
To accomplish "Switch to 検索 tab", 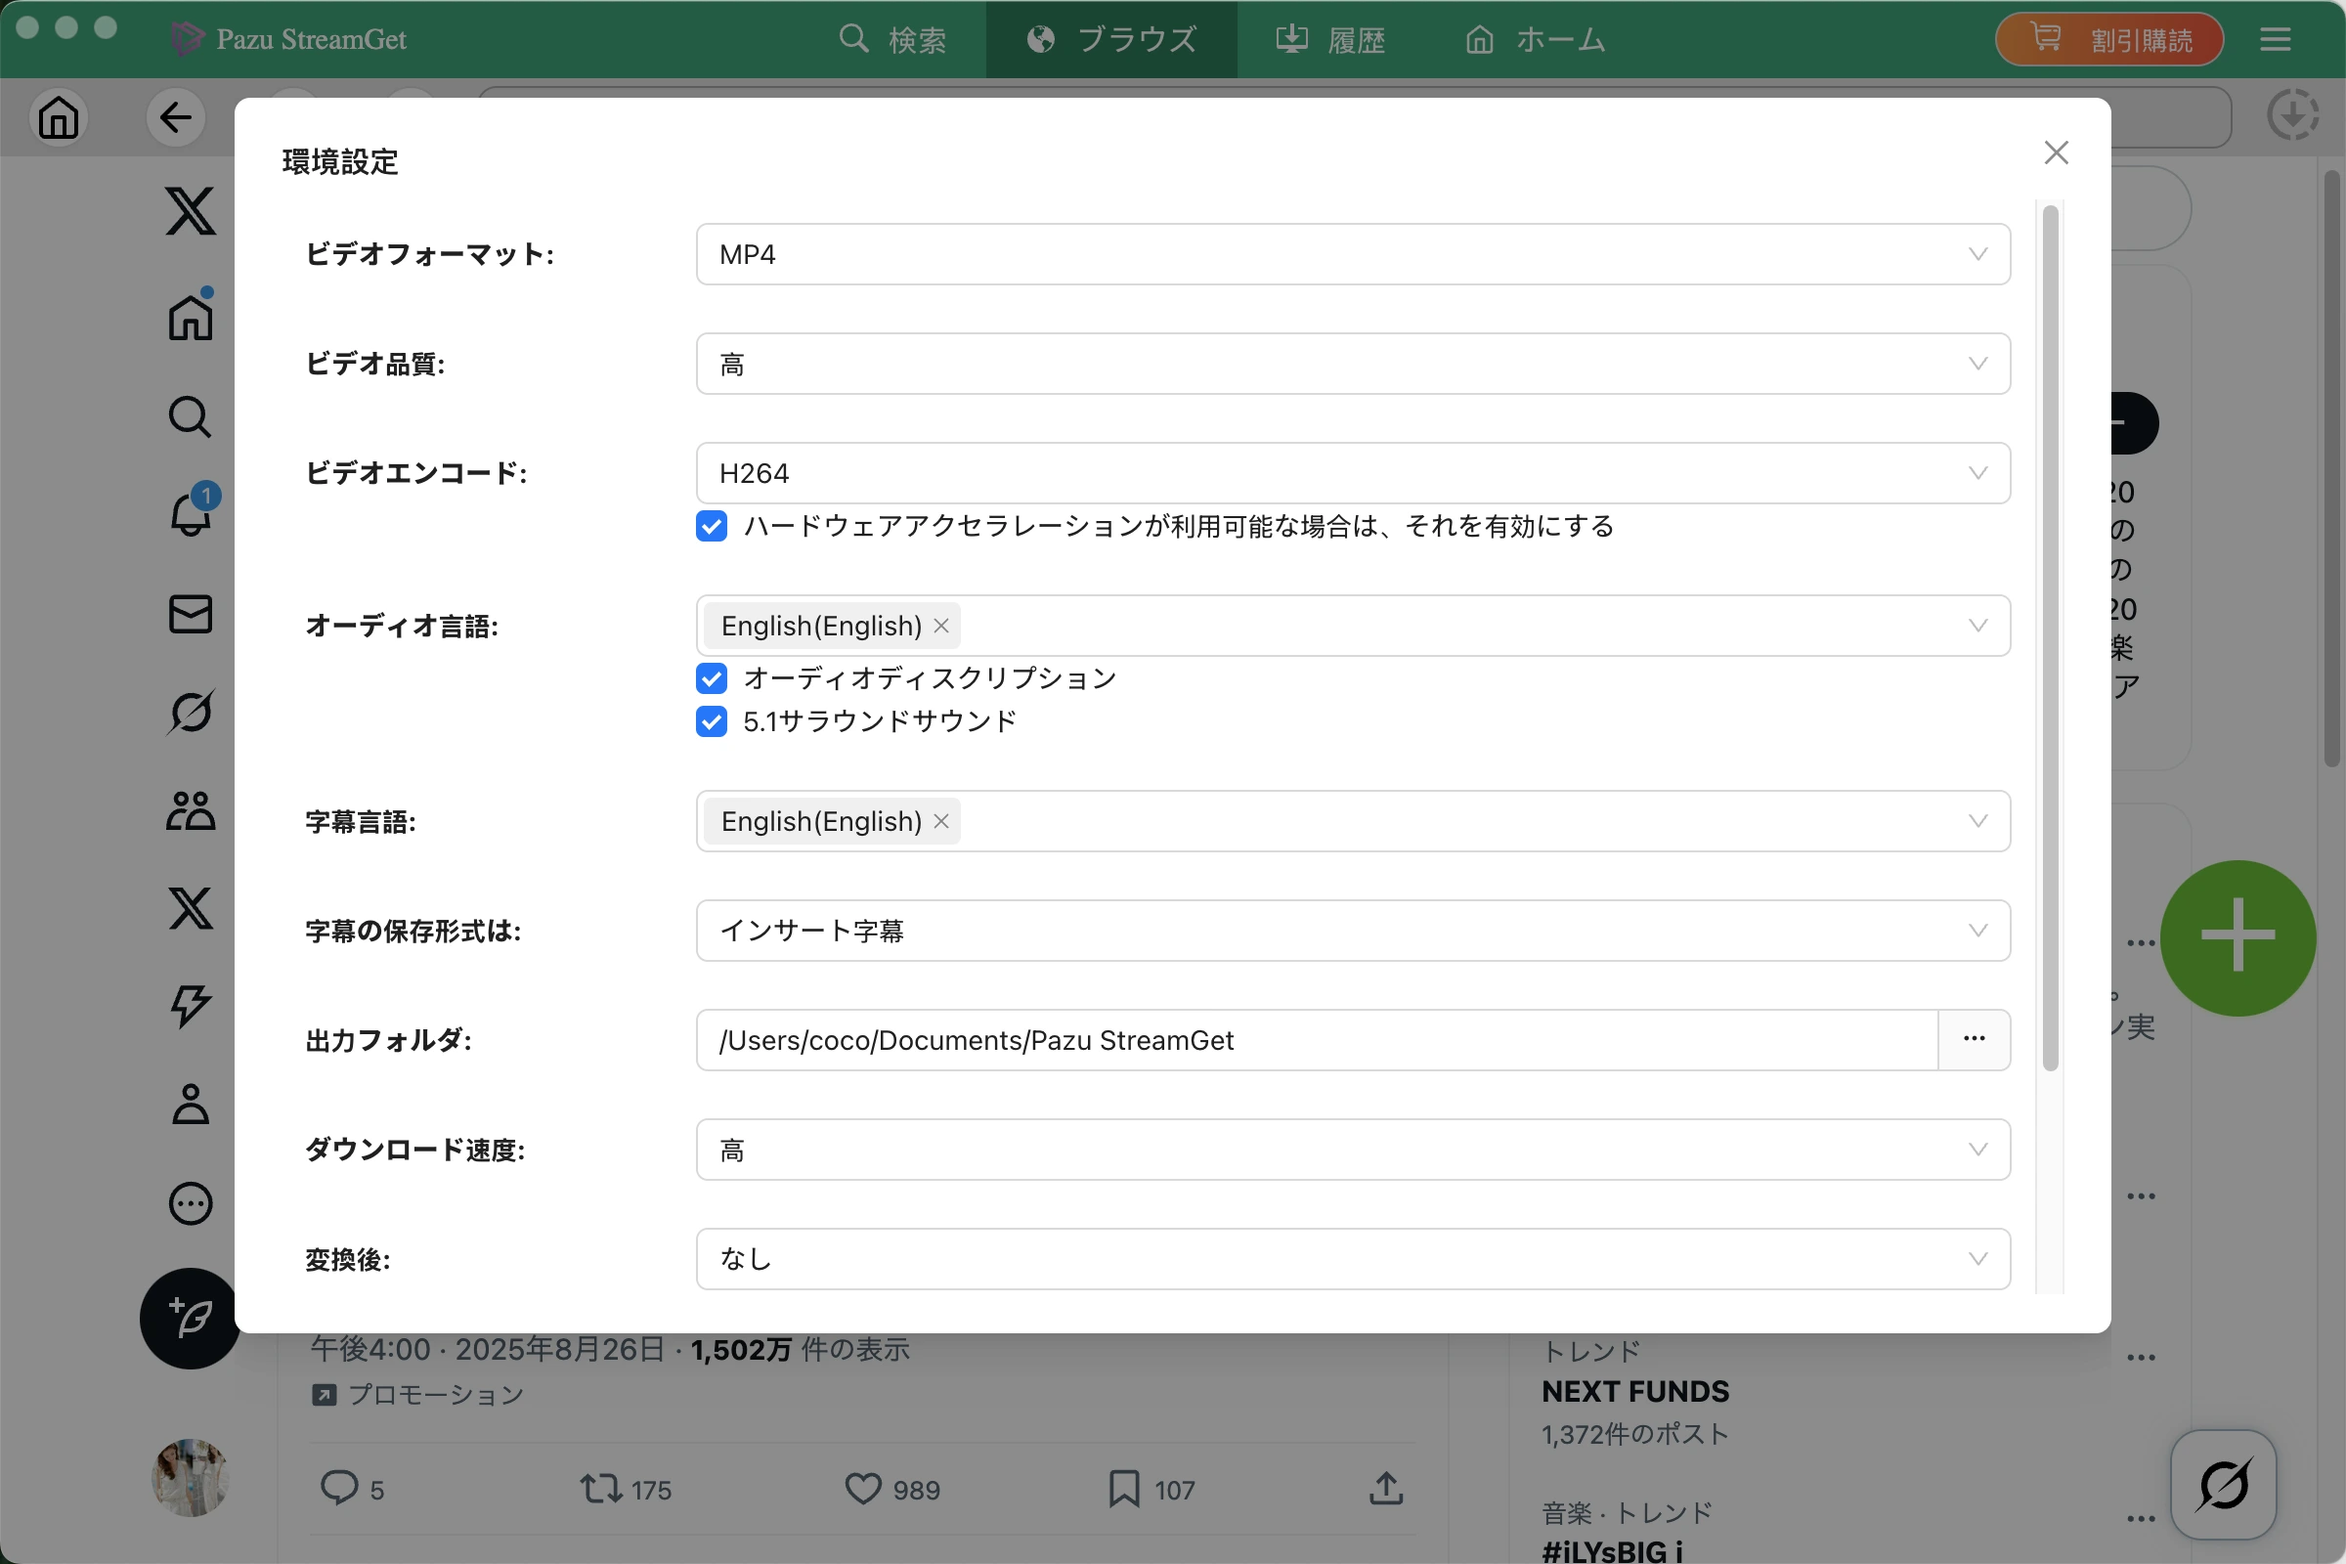I will tap(892, 39).
